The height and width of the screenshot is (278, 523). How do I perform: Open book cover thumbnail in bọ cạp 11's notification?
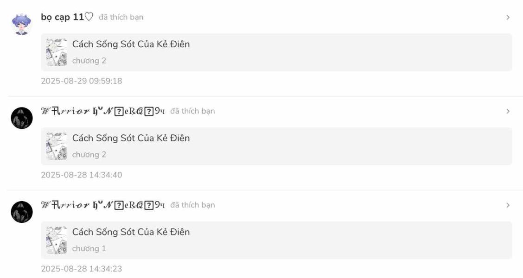pyautogui.click(x=57, y=52)
